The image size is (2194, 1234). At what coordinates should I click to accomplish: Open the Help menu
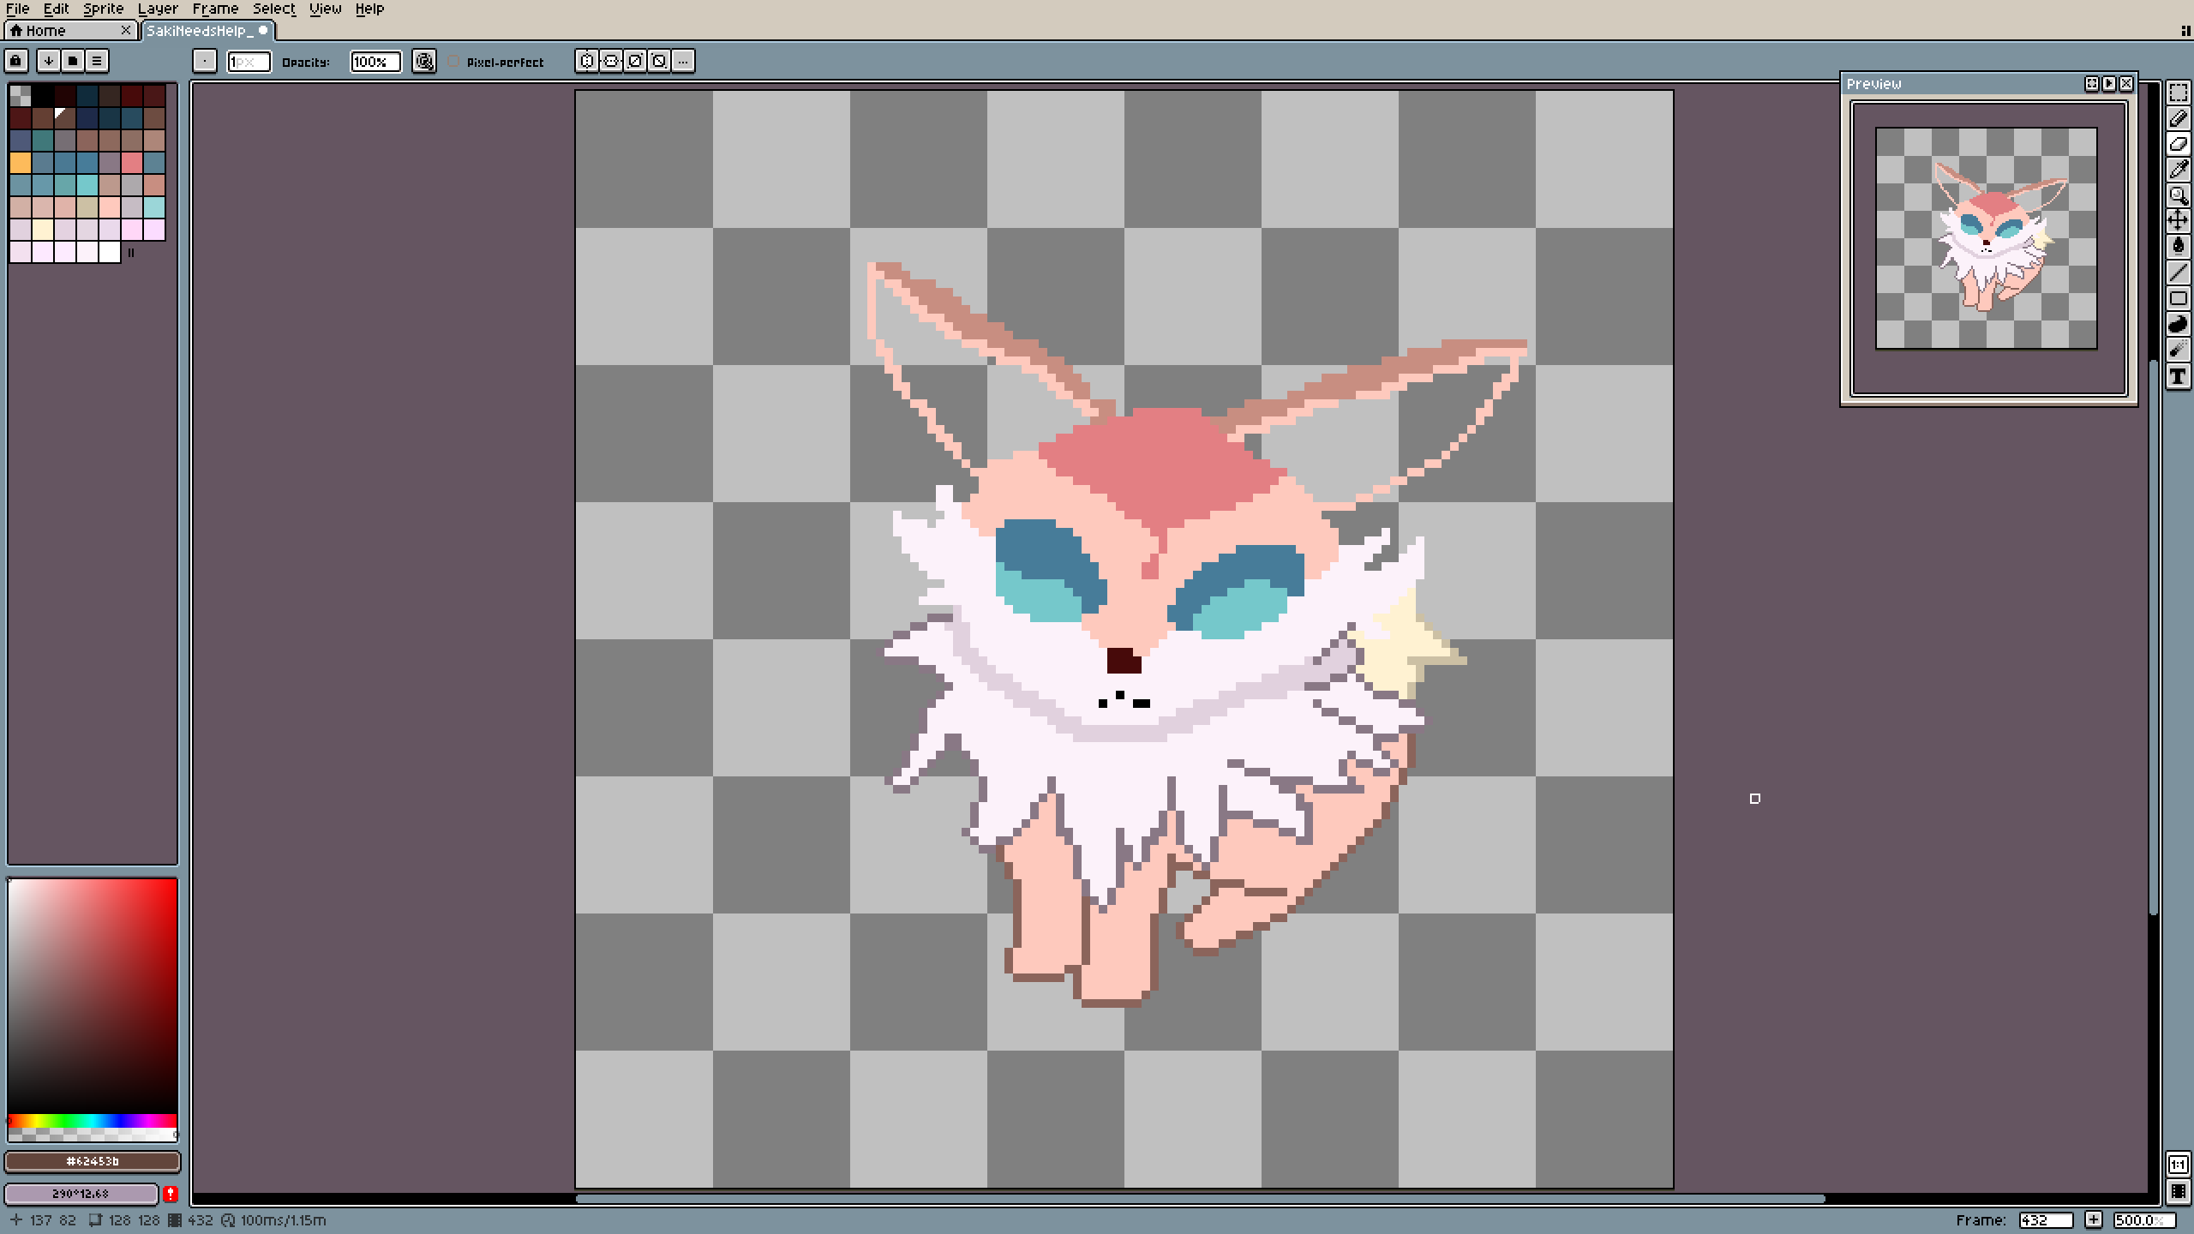point(370,9)
